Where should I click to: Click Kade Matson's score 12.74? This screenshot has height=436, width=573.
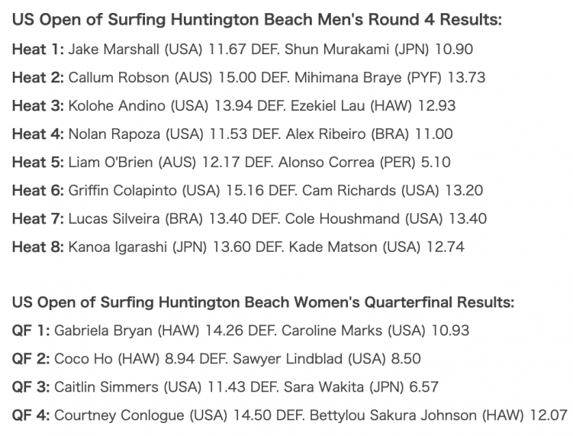(x=446, y=247)
